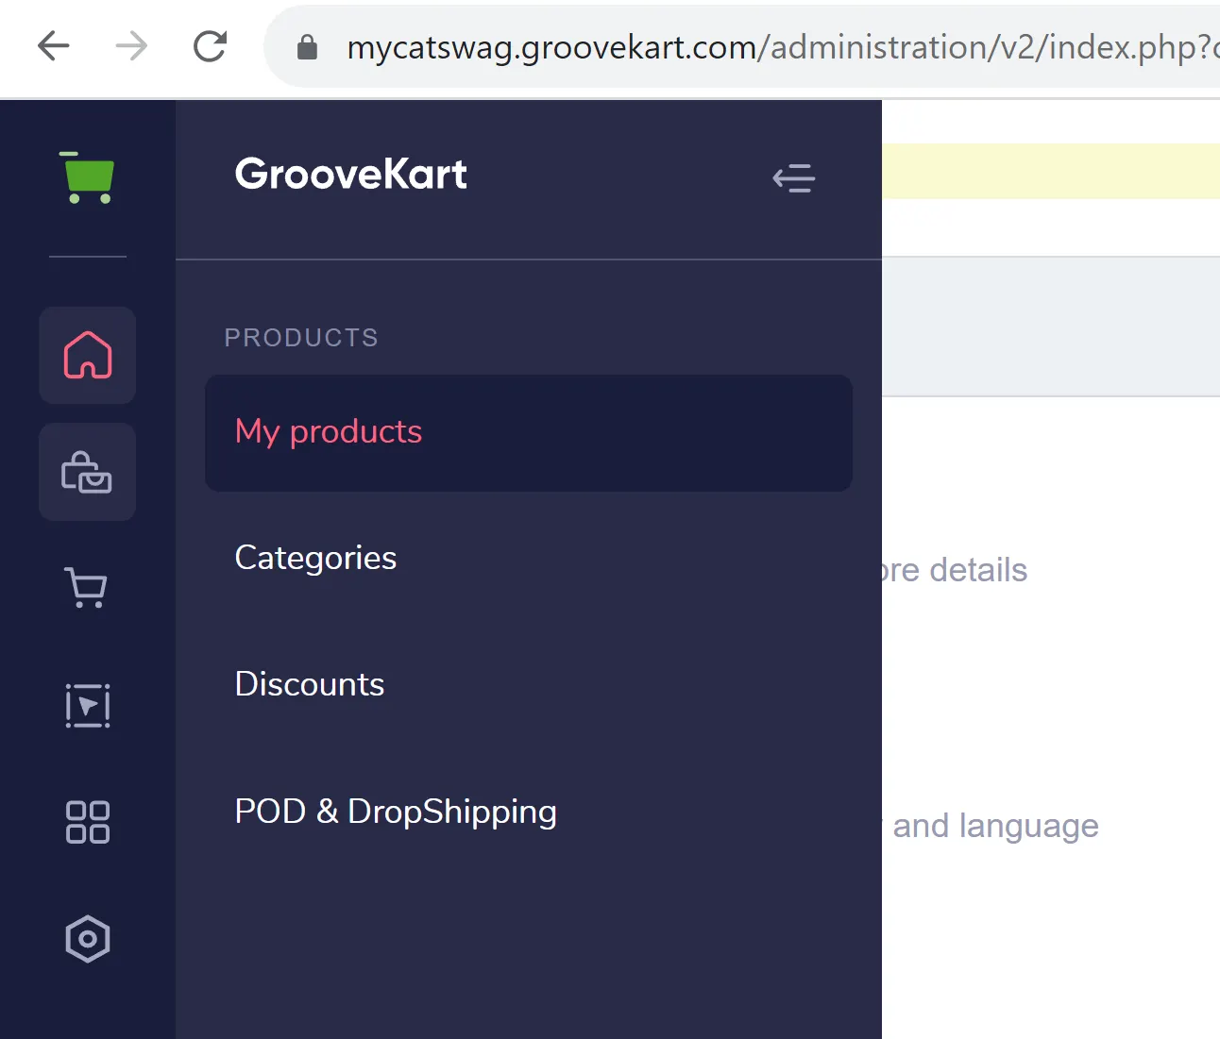
Task: Open the home dashboard icon
Action: coord(88,355)
